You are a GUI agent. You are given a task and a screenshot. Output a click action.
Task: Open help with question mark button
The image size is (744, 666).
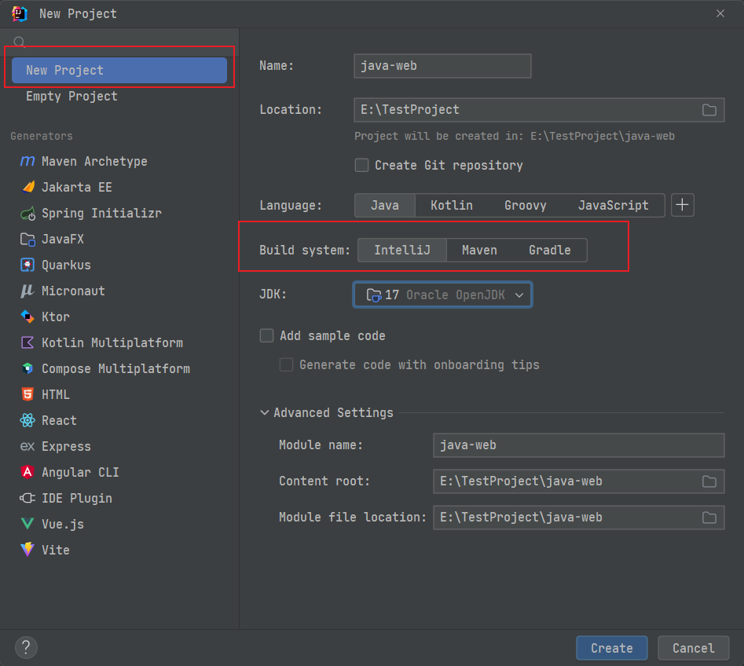(x=26, y=647)
